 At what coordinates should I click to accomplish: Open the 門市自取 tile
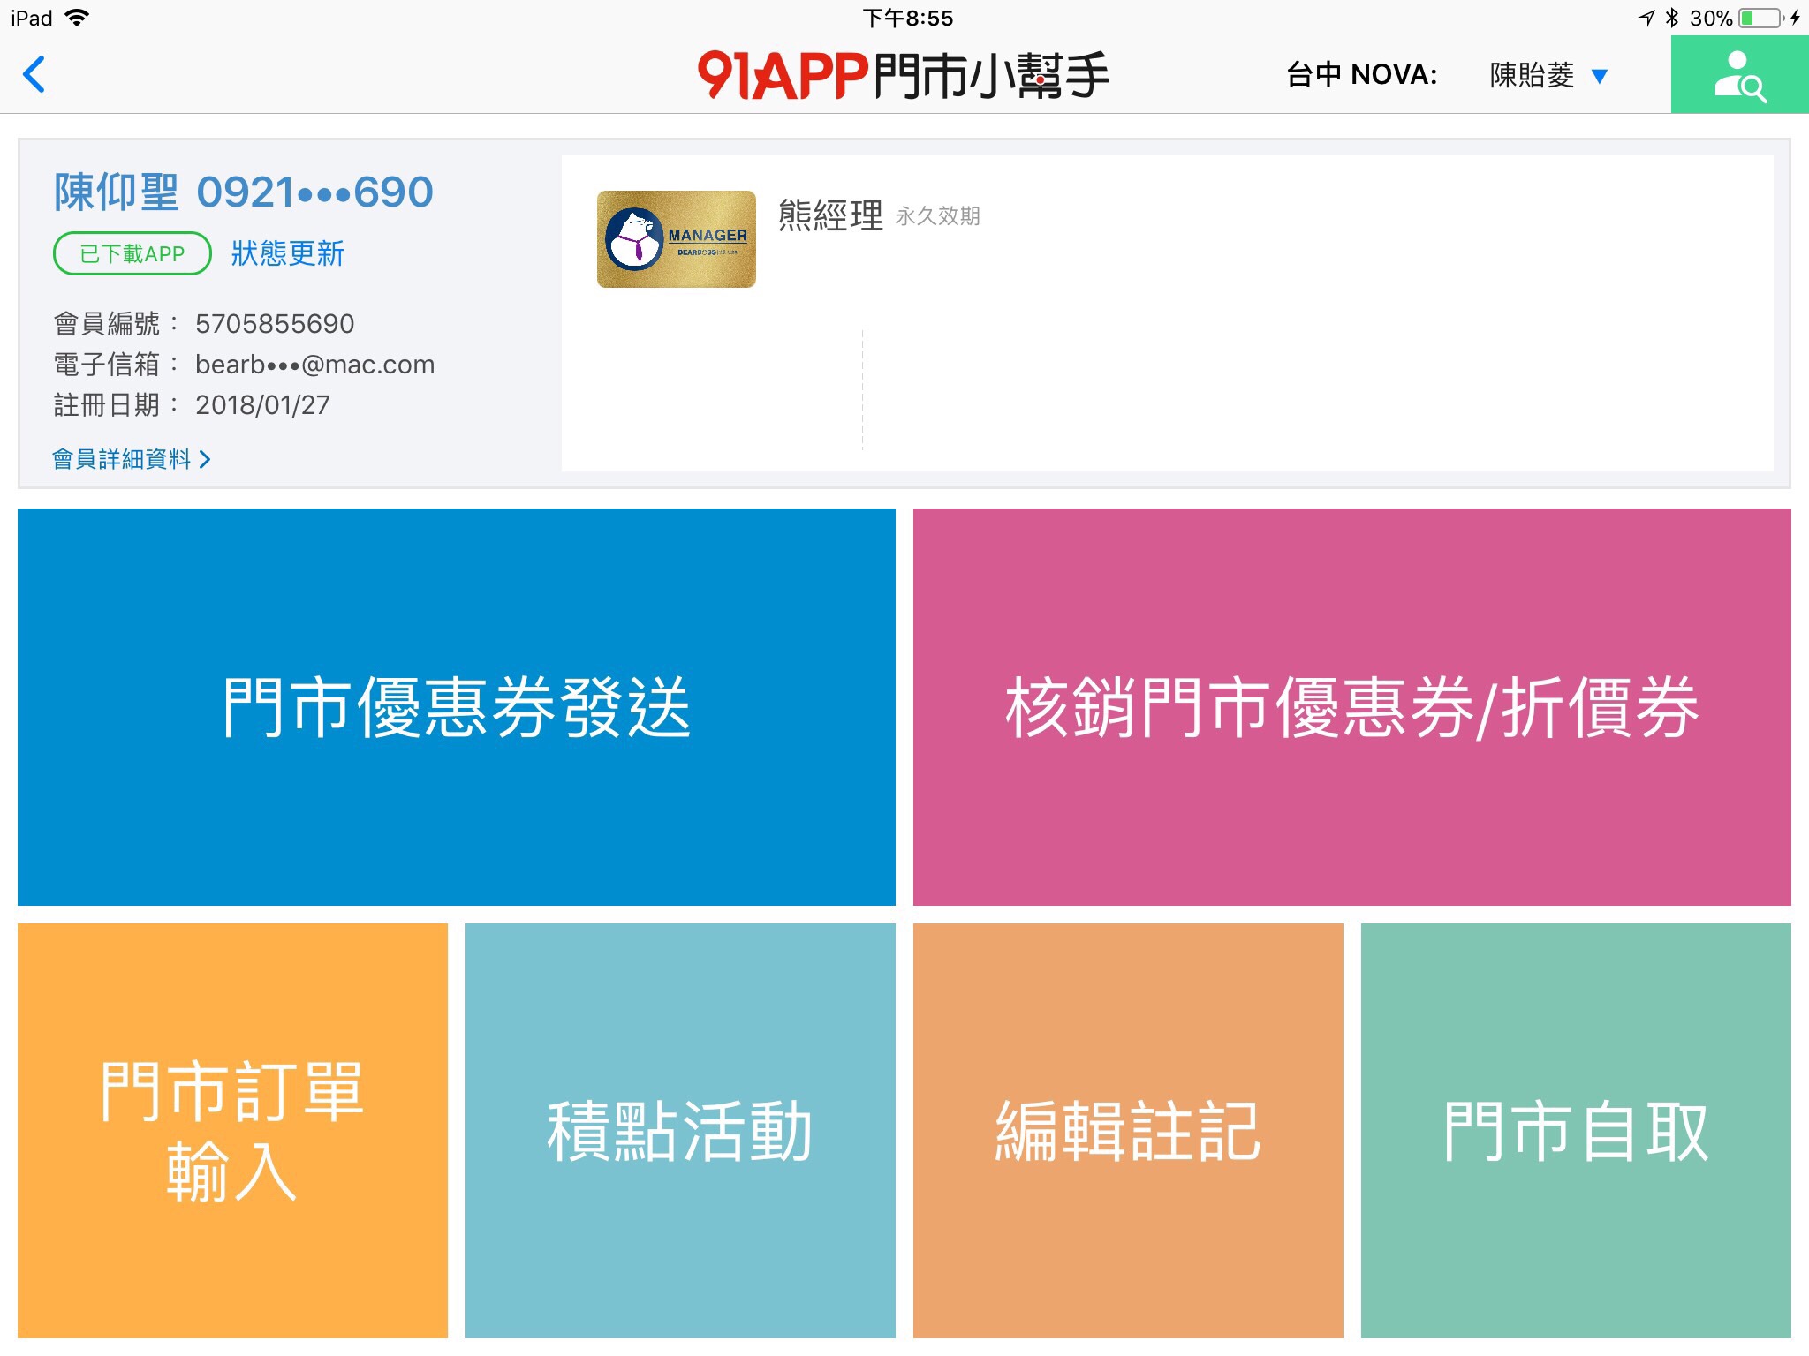(1576, 1130)
